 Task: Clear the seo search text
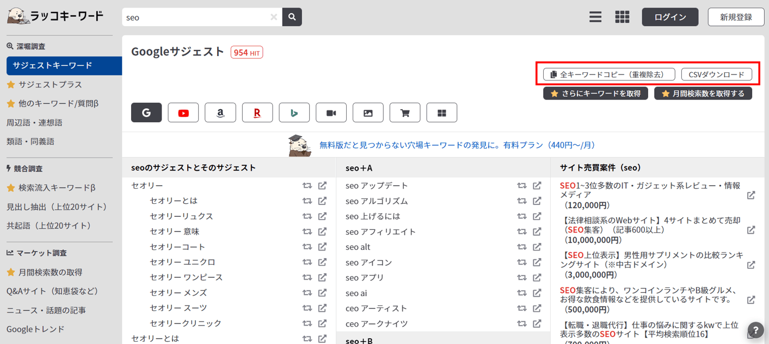(274, 17)
